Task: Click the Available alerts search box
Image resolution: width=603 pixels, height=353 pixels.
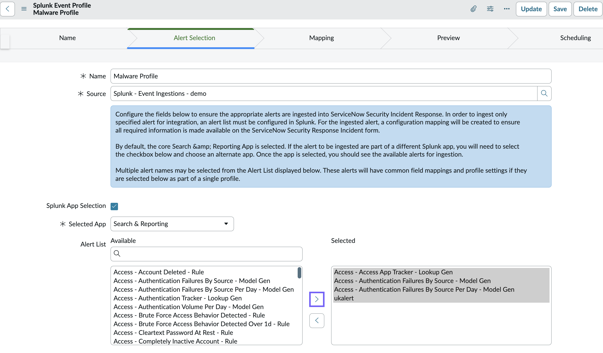Action: [x=207, y=254]
